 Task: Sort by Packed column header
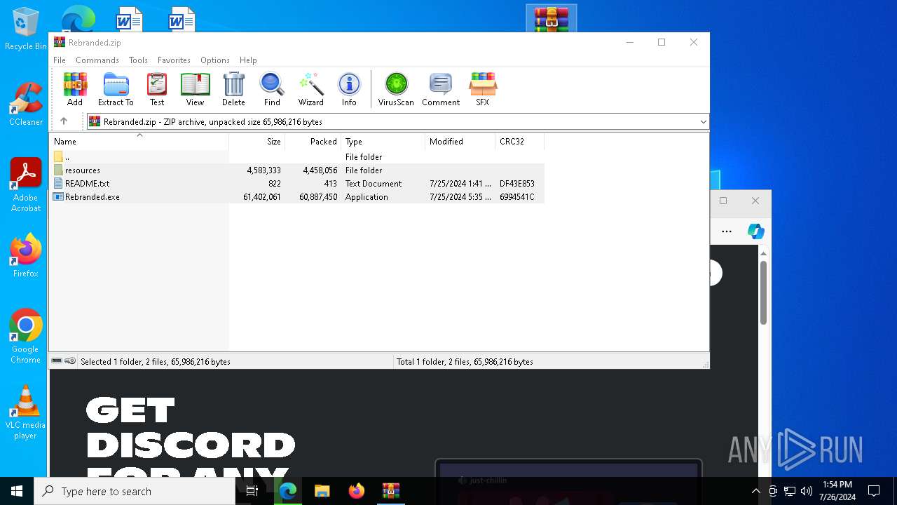(x=313, y=142)
